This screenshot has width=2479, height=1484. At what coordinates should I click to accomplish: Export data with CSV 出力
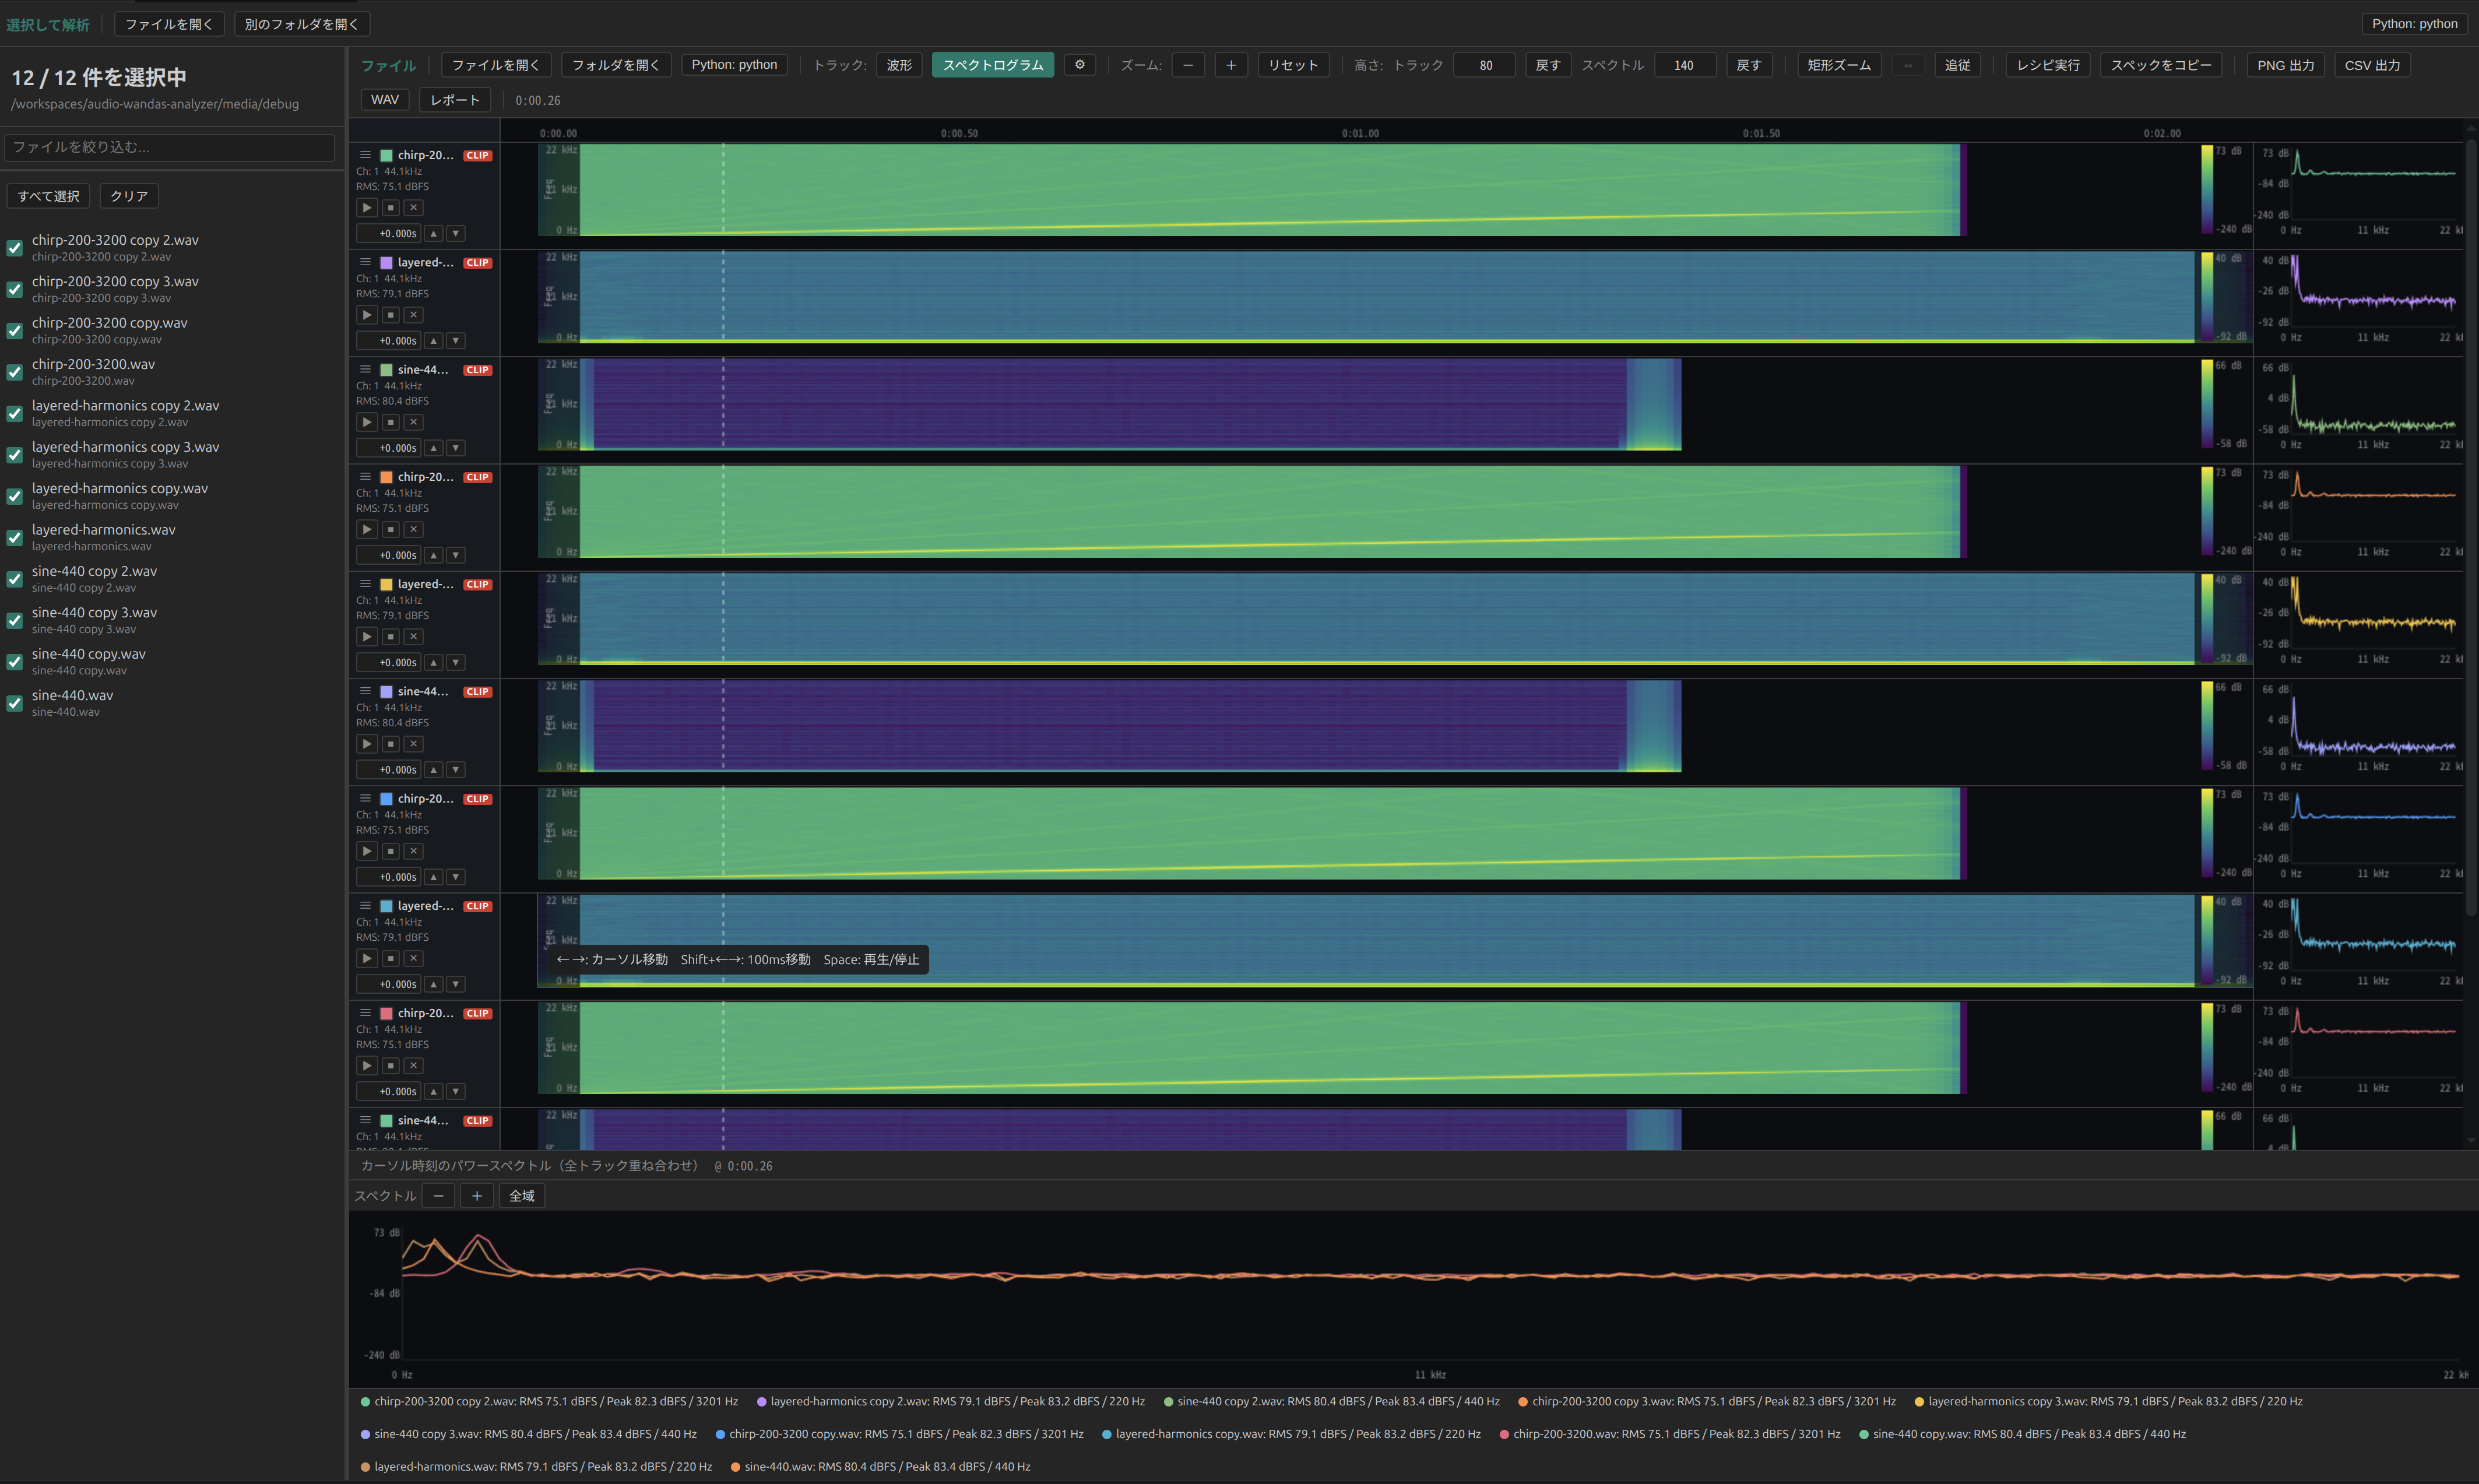pos(2372,65)
